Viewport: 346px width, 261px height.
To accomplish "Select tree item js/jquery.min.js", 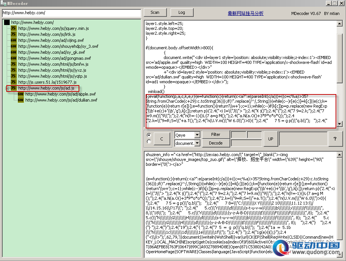I will (x=54, y=28).
